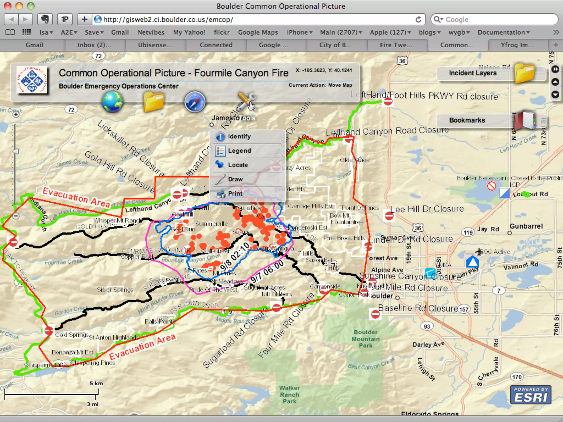Click the map zoom slider handle
The height and width of the screenshot is (422, 563).
(16, 151)
